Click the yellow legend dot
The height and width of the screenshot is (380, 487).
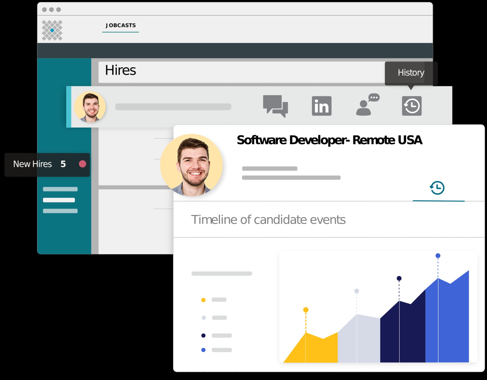[x=203, y=300]
